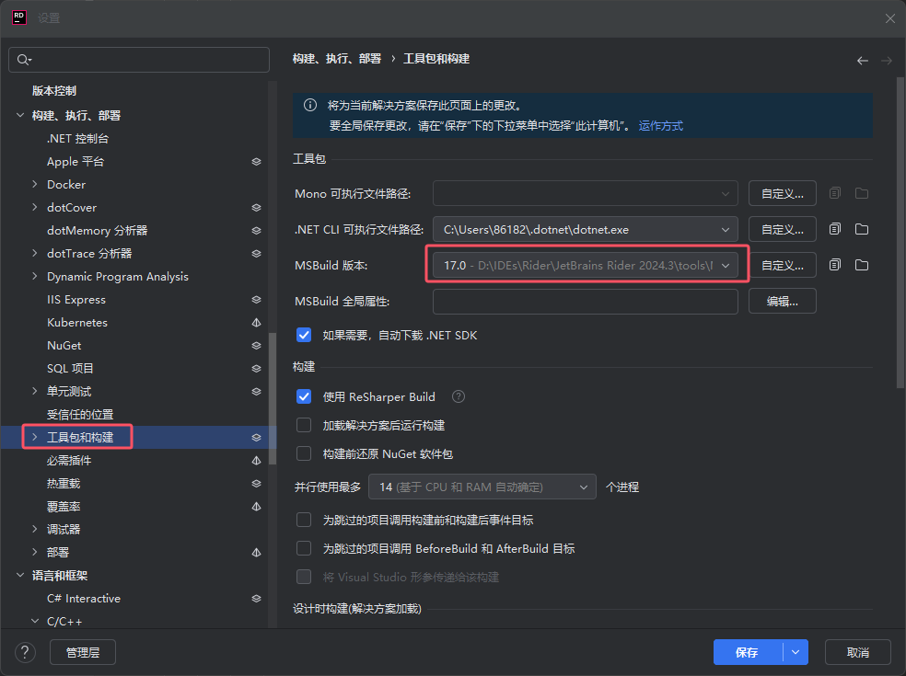Toggle 使用 ReSharper Build checkbox

pyautogui.click(x=304, y=396)
